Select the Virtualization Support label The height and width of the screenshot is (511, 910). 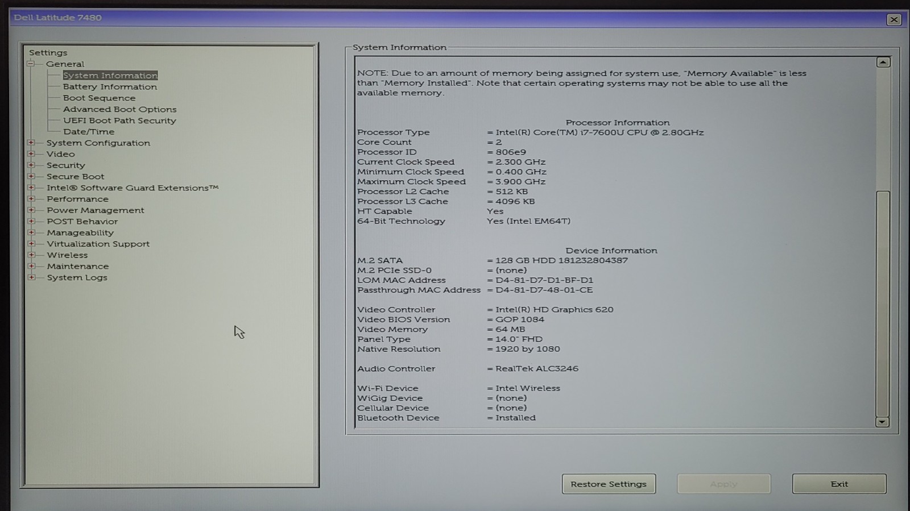tap(98, 244)
